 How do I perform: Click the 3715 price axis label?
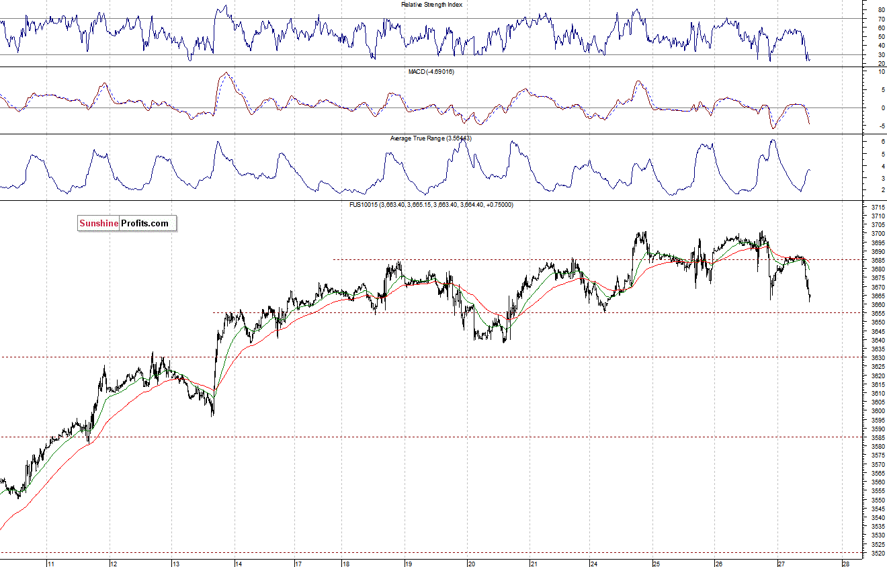878,208
